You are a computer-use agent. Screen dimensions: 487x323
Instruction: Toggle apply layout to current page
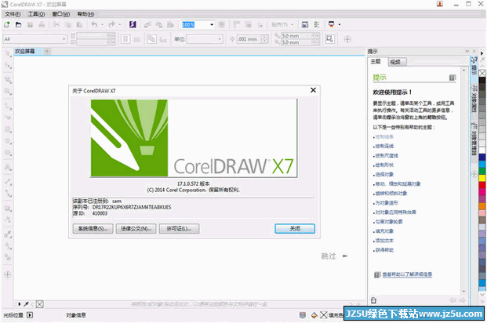163,39
